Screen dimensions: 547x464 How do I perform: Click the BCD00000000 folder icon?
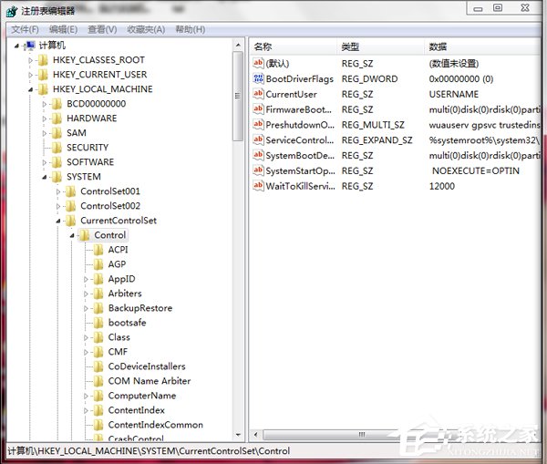[x=57, y=104]
